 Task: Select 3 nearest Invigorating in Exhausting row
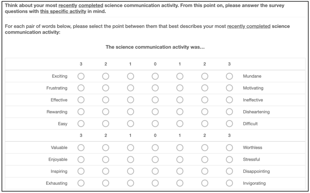click(229, 183)
